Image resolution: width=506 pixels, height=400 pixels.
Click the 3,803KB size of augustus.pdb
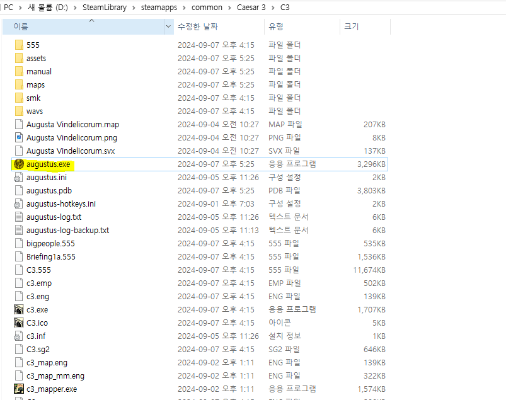[x=371, y=190]
